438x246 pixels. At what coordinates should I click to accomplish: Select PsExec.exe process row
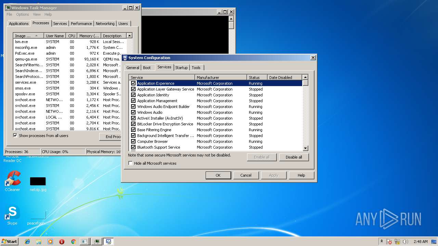[70, 53]
